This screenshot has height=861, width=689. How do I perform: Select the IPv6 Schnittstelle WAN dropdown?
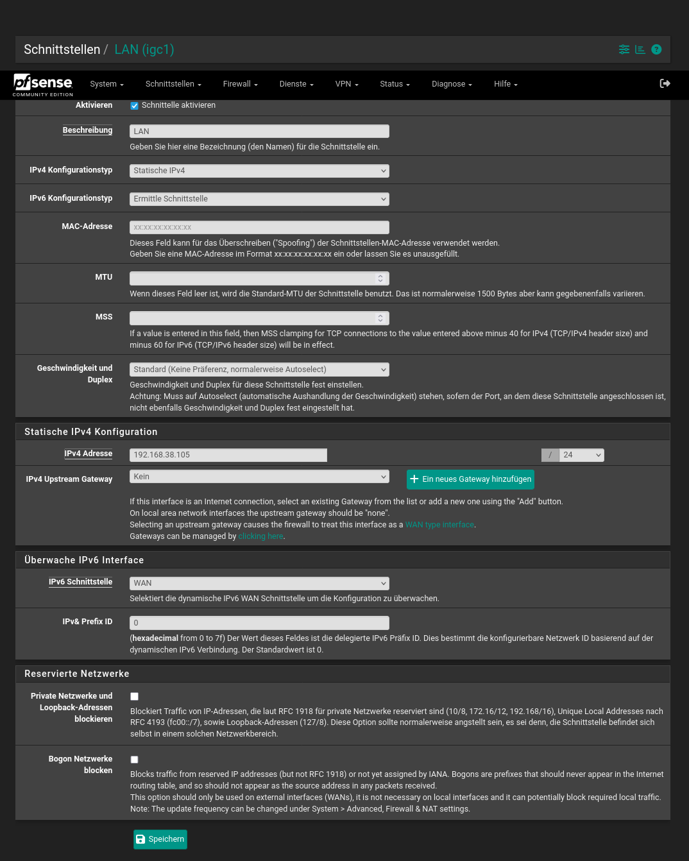(259, 583)
